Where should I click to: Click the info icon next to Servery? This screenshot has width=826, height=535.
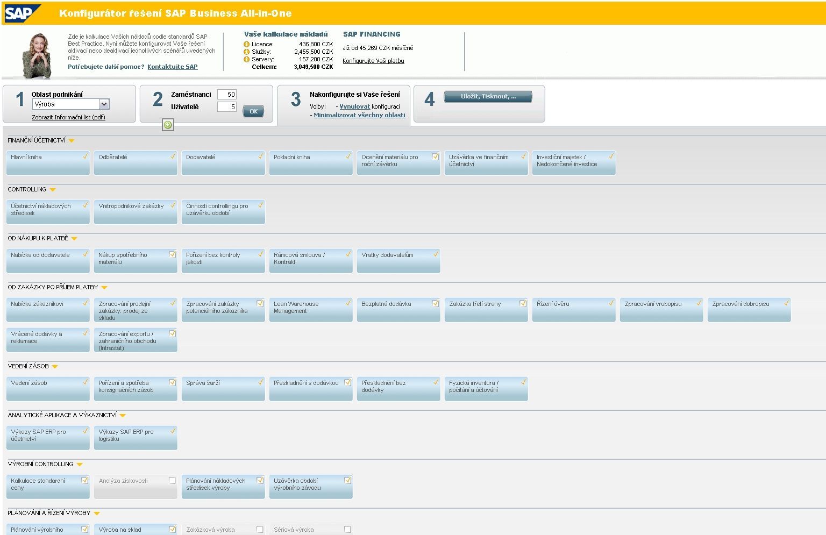(x=247, y=59)
